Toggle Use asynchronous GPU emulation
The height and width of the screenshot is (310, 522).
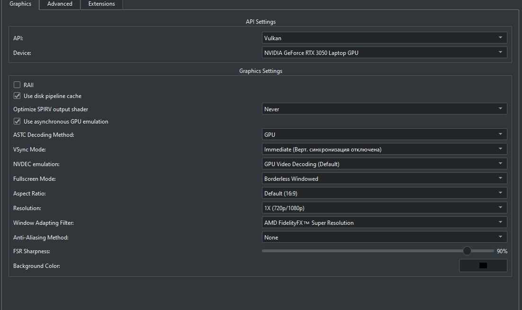[x=17, y=122]
